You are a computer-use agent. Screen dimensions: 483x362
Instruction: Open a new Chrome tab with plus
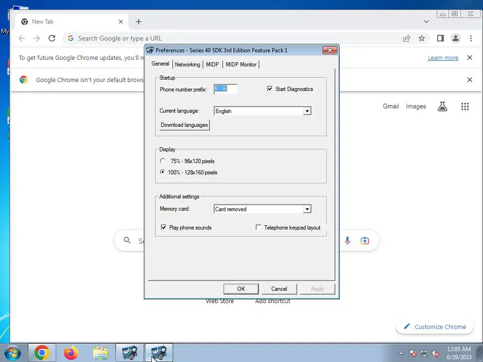(139, 22)
